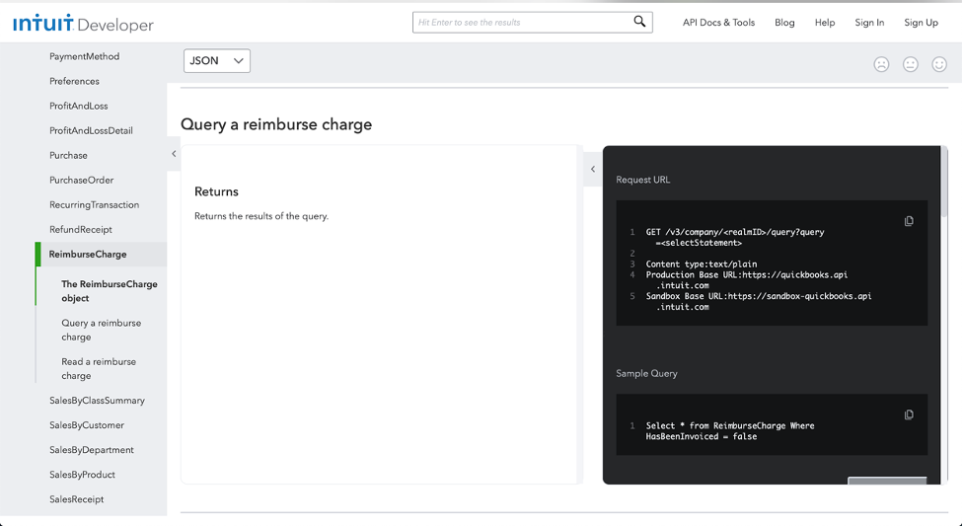Select ReimburseCharge in sidebar

pos(87,254)
